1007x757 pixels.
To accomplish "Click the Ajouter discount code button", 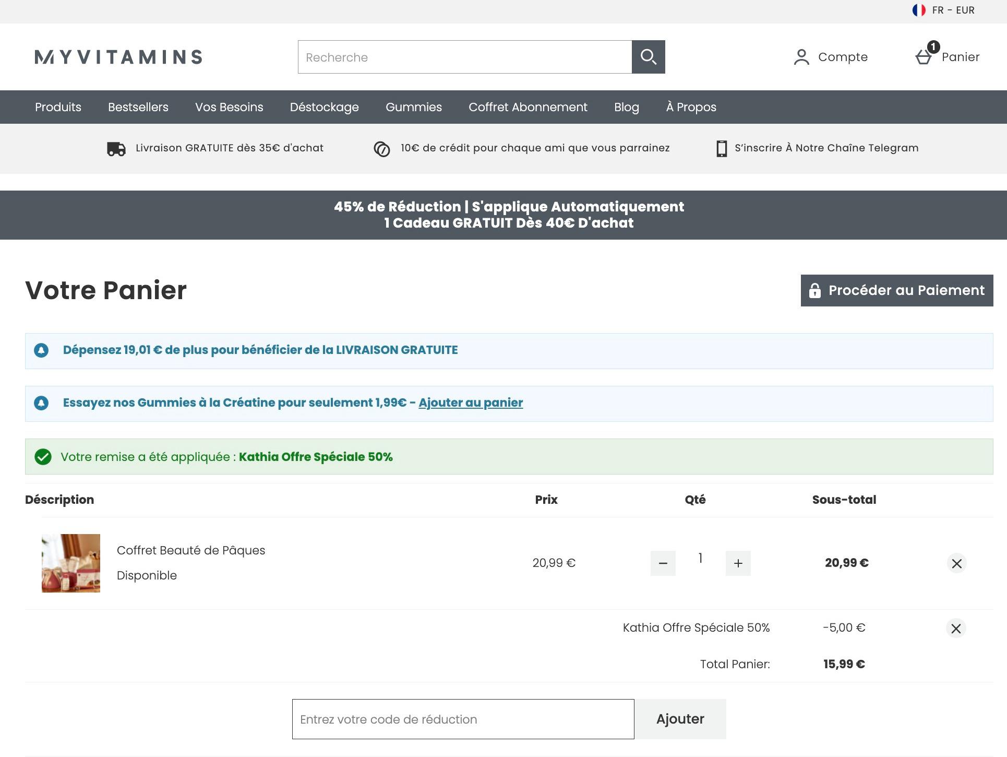I will 680,719.
